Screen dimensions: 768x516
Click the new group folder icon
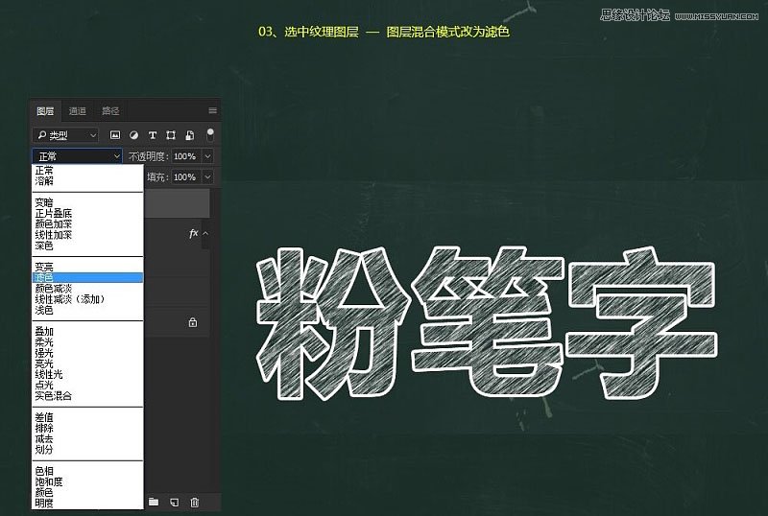point(154,502)
